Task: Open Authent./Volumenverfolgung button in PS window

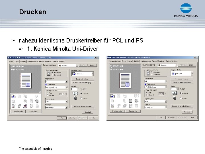Action: [x=182, y=82]
